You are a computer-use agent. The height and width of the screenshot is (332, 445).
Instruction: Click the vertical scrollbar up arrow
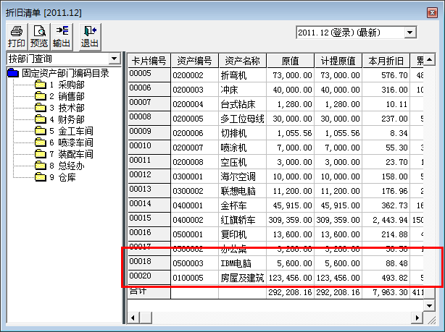click(x=429, y=59)
